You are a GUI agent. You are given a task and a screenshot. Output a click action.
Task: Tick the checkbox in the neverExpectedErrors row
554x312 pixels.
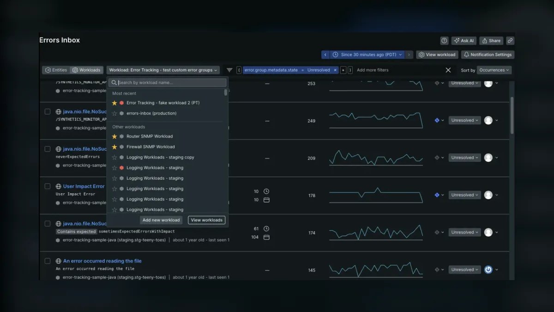(48, 149)
